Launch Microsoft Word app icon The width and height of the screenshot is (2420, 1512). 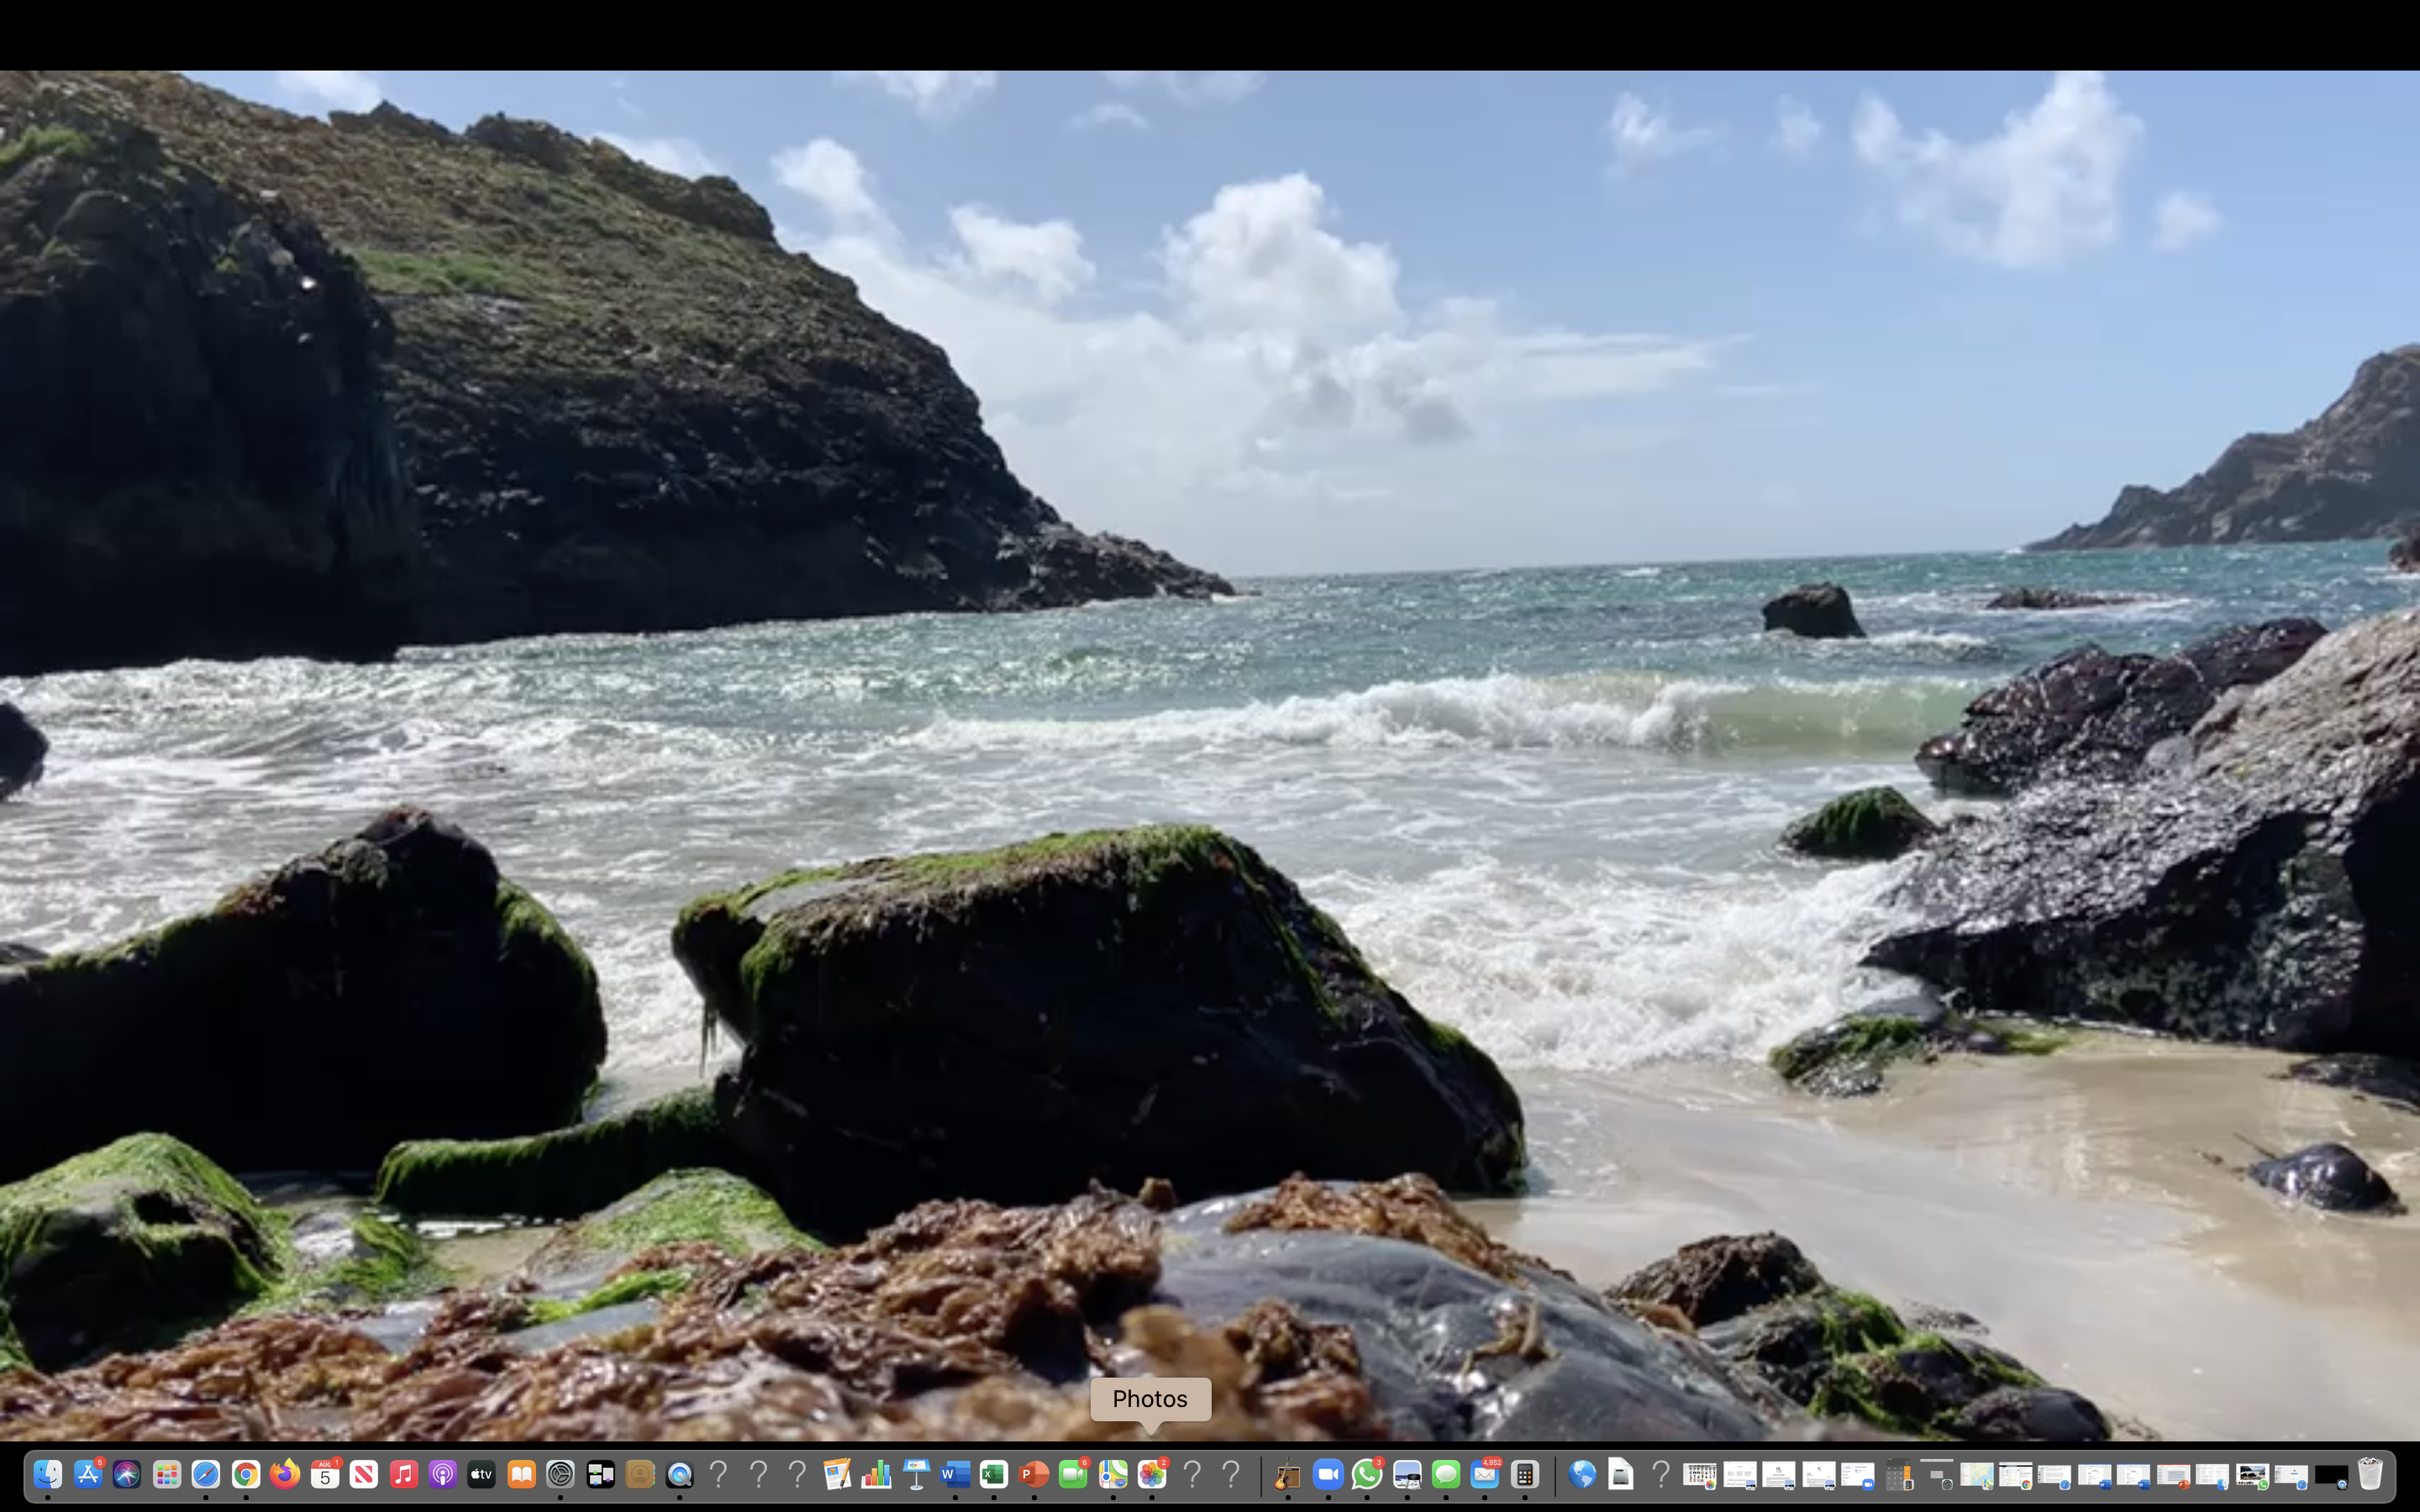(x=955, y=1474)
